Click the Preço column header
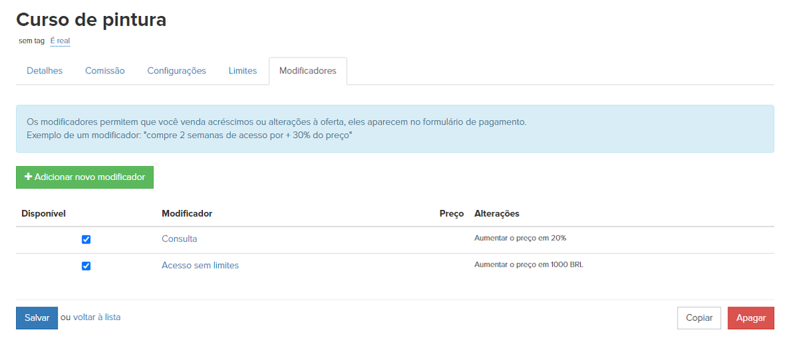The height and width of the screenshot is (360, 801). (x=451, y=213)
